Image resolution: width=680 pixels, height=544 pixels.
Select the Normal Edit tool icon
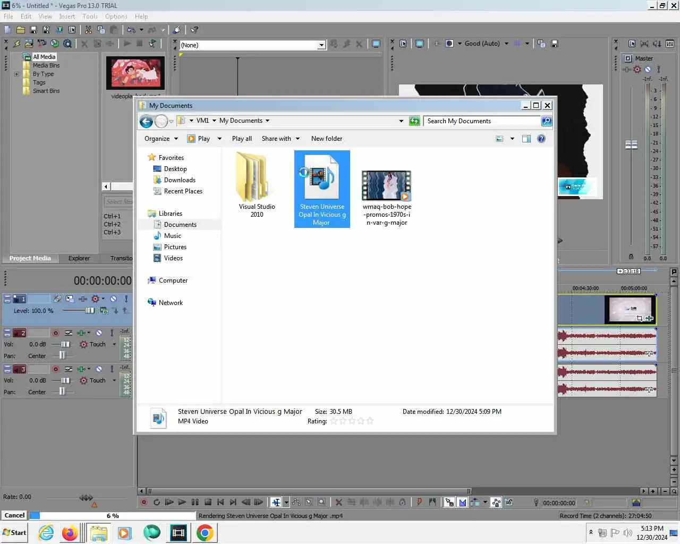pos(276,502)
